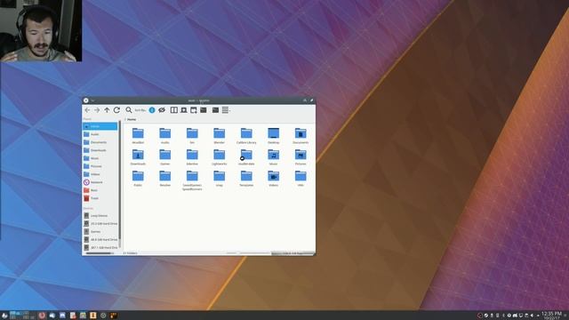Select the 387.1 GiB Hard Drive device

click(100, 247)
